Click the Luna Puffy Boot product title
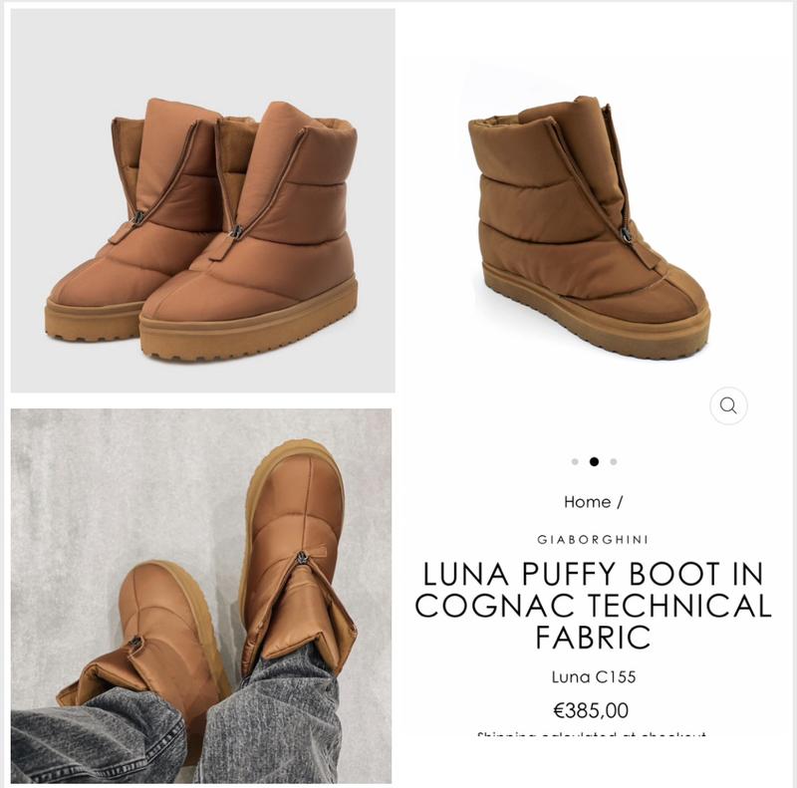Image resolution: width=797 pixels, height=788 pixels. point(593,605)
